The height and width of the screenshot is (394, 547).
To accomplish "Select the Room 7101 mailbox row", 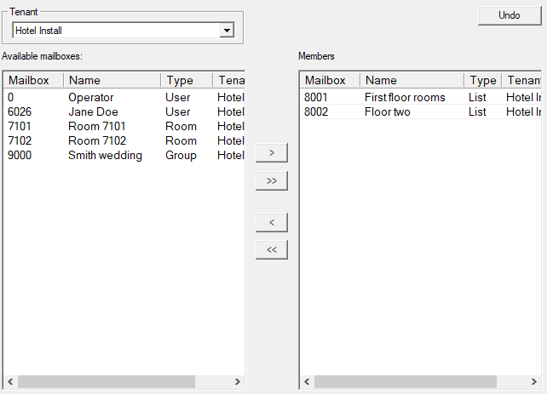I will (x=96, y=127).
